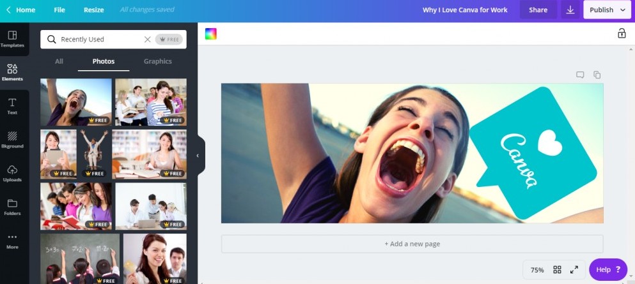Select the red-haired woman smiling thumbnail
The width and height of the screenshot is (635, 284).
click(155, 258)
